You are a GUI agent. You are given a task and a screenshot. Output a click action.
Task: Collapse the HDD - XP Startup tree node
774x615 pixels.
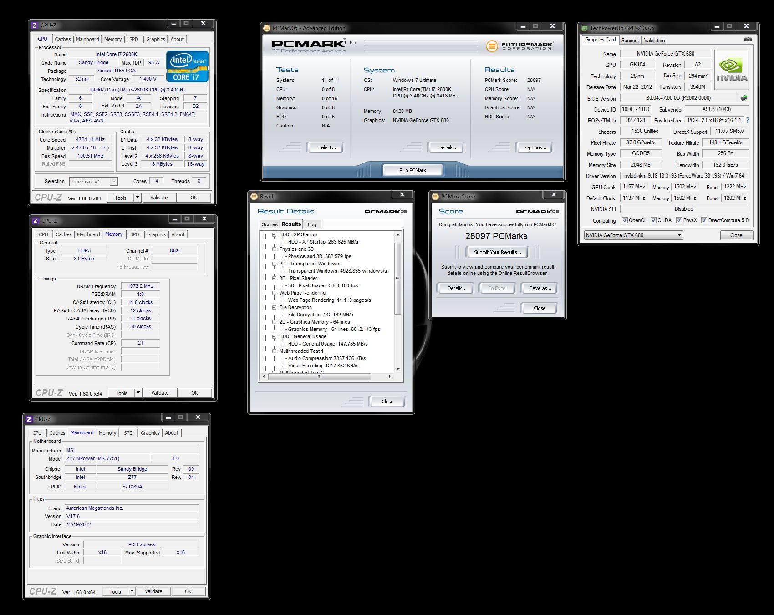click(x=275, y=234)
